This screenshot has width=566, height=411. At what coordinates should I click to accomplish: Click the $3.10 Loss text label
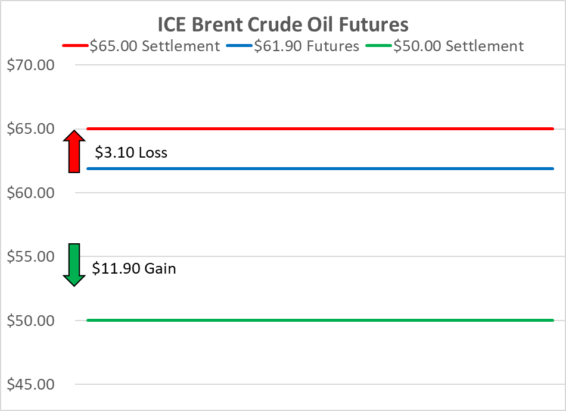tap(131, 153)
